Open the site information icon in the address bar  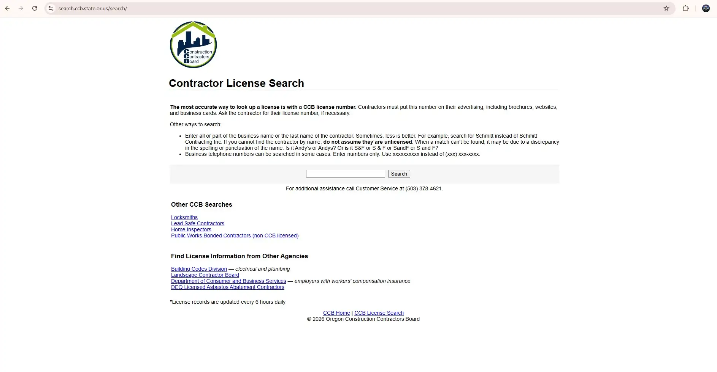tap(51, 8)
